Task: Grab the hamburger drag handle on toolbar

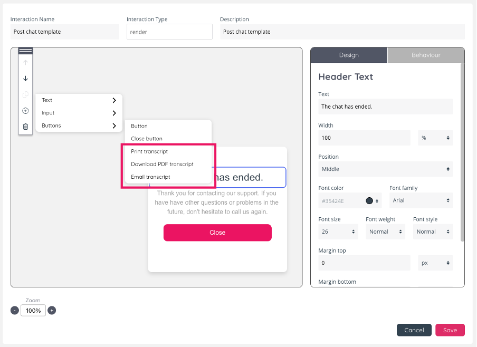Action: pos(25,51)
